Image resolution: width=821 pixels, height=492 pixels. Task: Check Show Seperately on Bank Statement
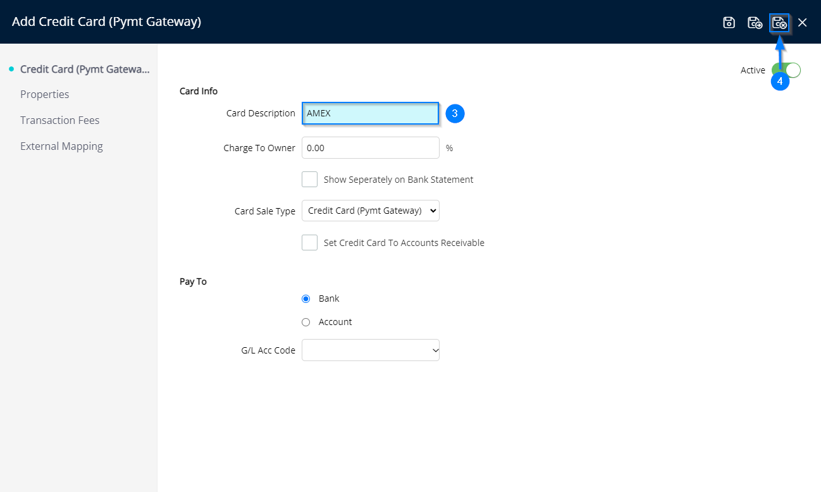click(309, 180)
